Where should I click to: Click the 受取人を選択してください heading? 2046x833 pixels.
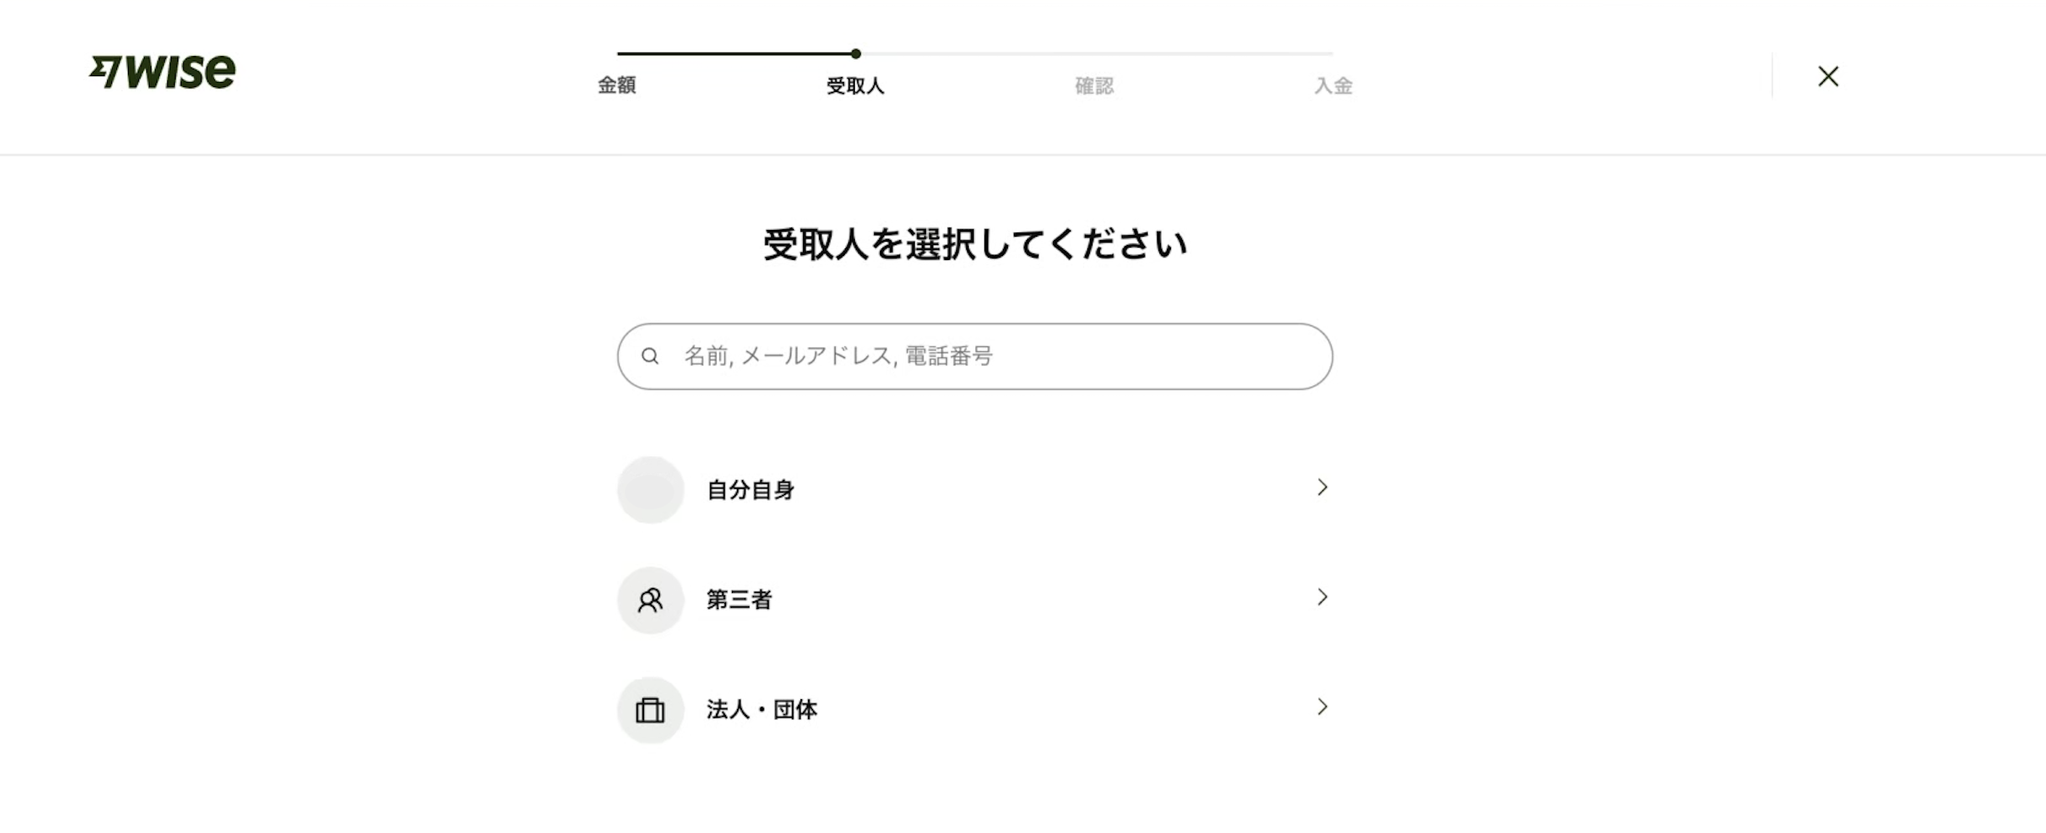click(974, 244)
